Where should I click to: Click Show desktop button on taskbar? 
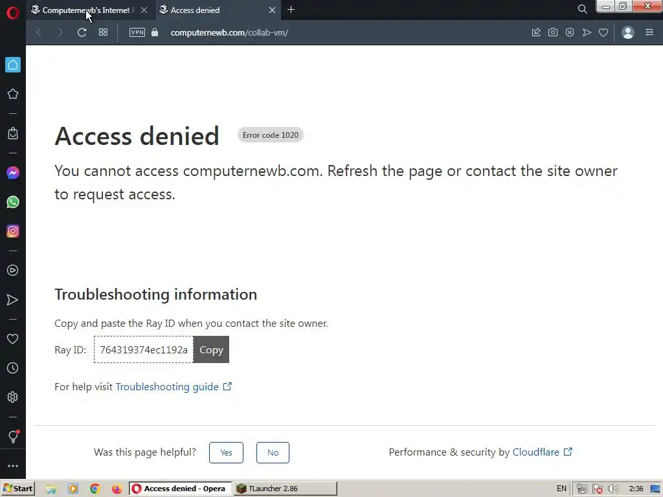657,489
